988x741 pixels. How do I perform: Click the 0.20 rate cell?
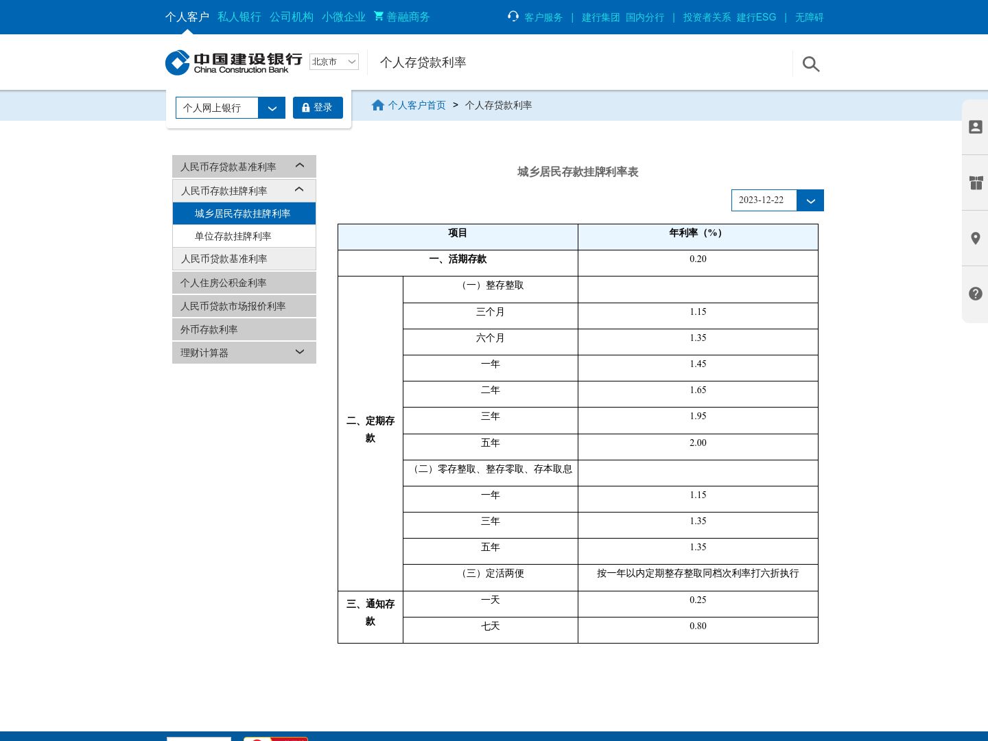698,263
